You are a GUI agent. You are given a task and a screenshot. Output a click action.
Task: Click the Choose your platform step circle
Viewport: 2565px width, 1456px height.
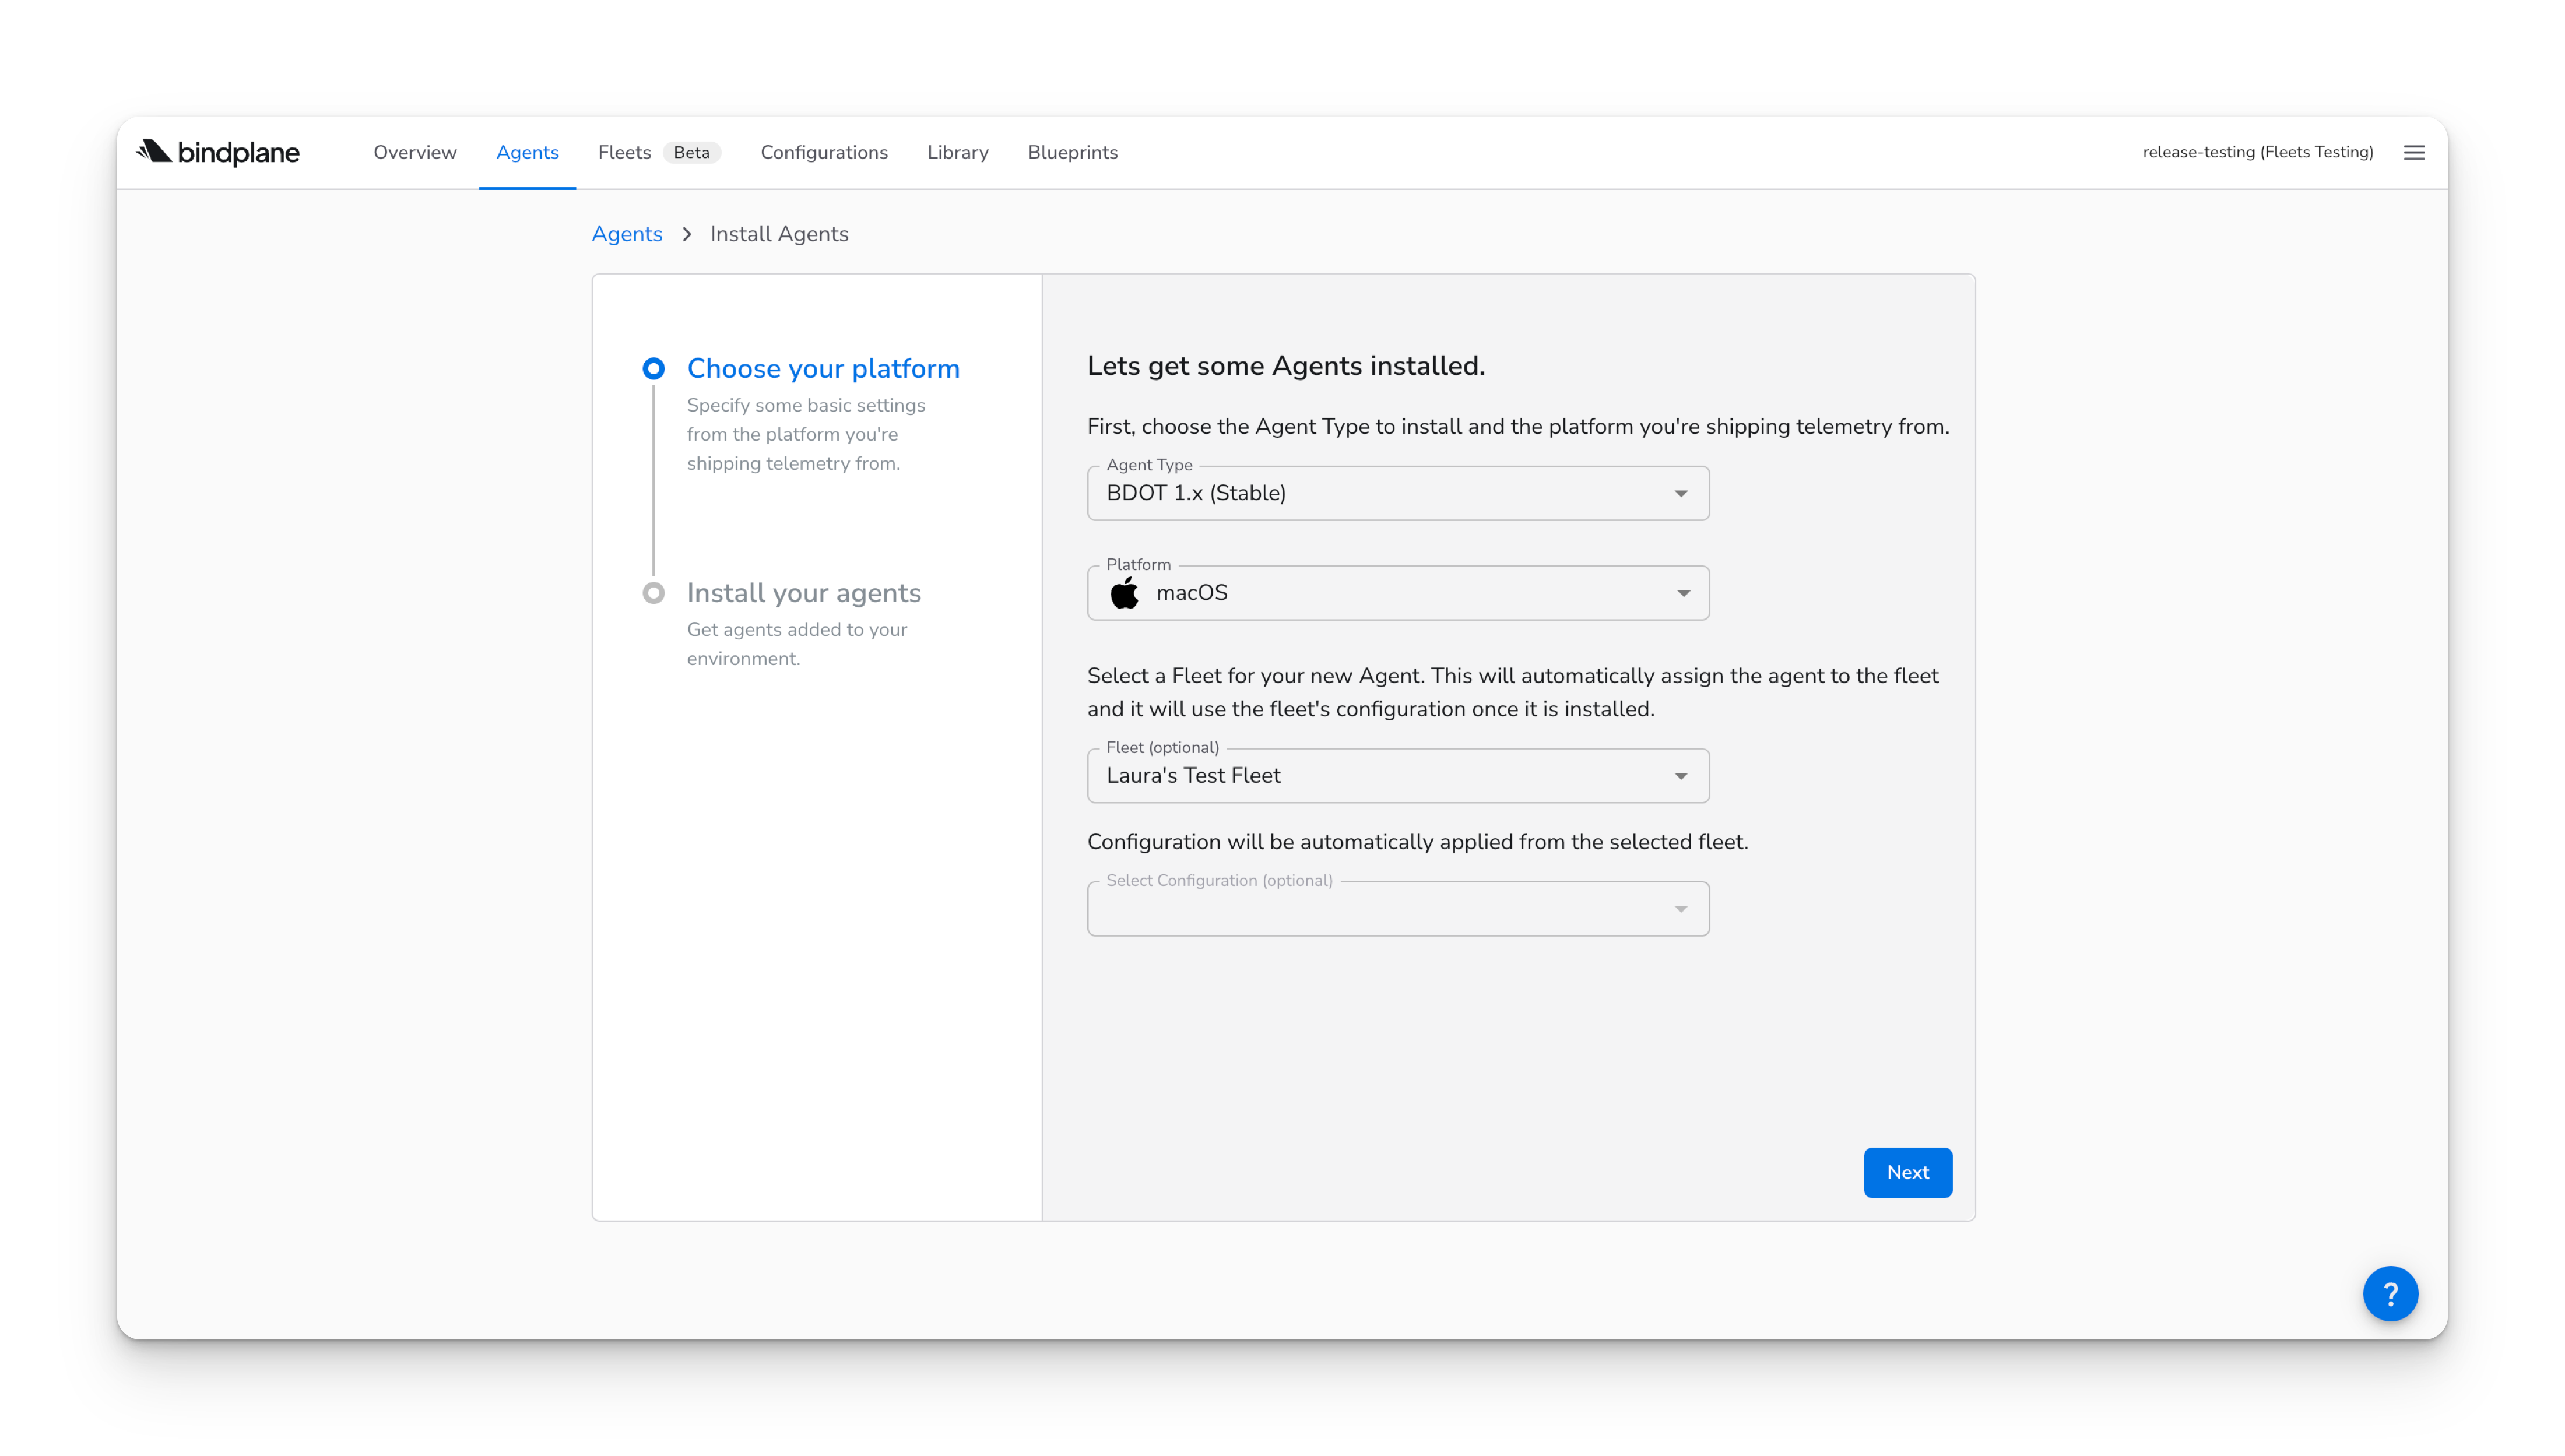pyautogui.click(x=653, y=369)
